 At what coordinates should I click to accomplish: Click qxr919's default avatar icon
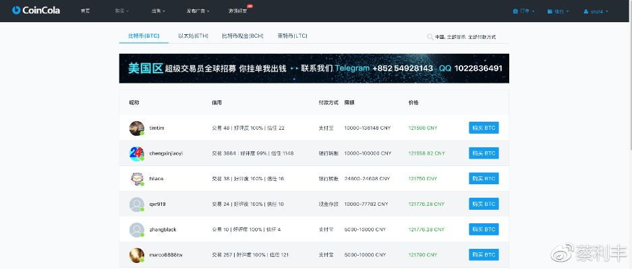coord(137,204)
